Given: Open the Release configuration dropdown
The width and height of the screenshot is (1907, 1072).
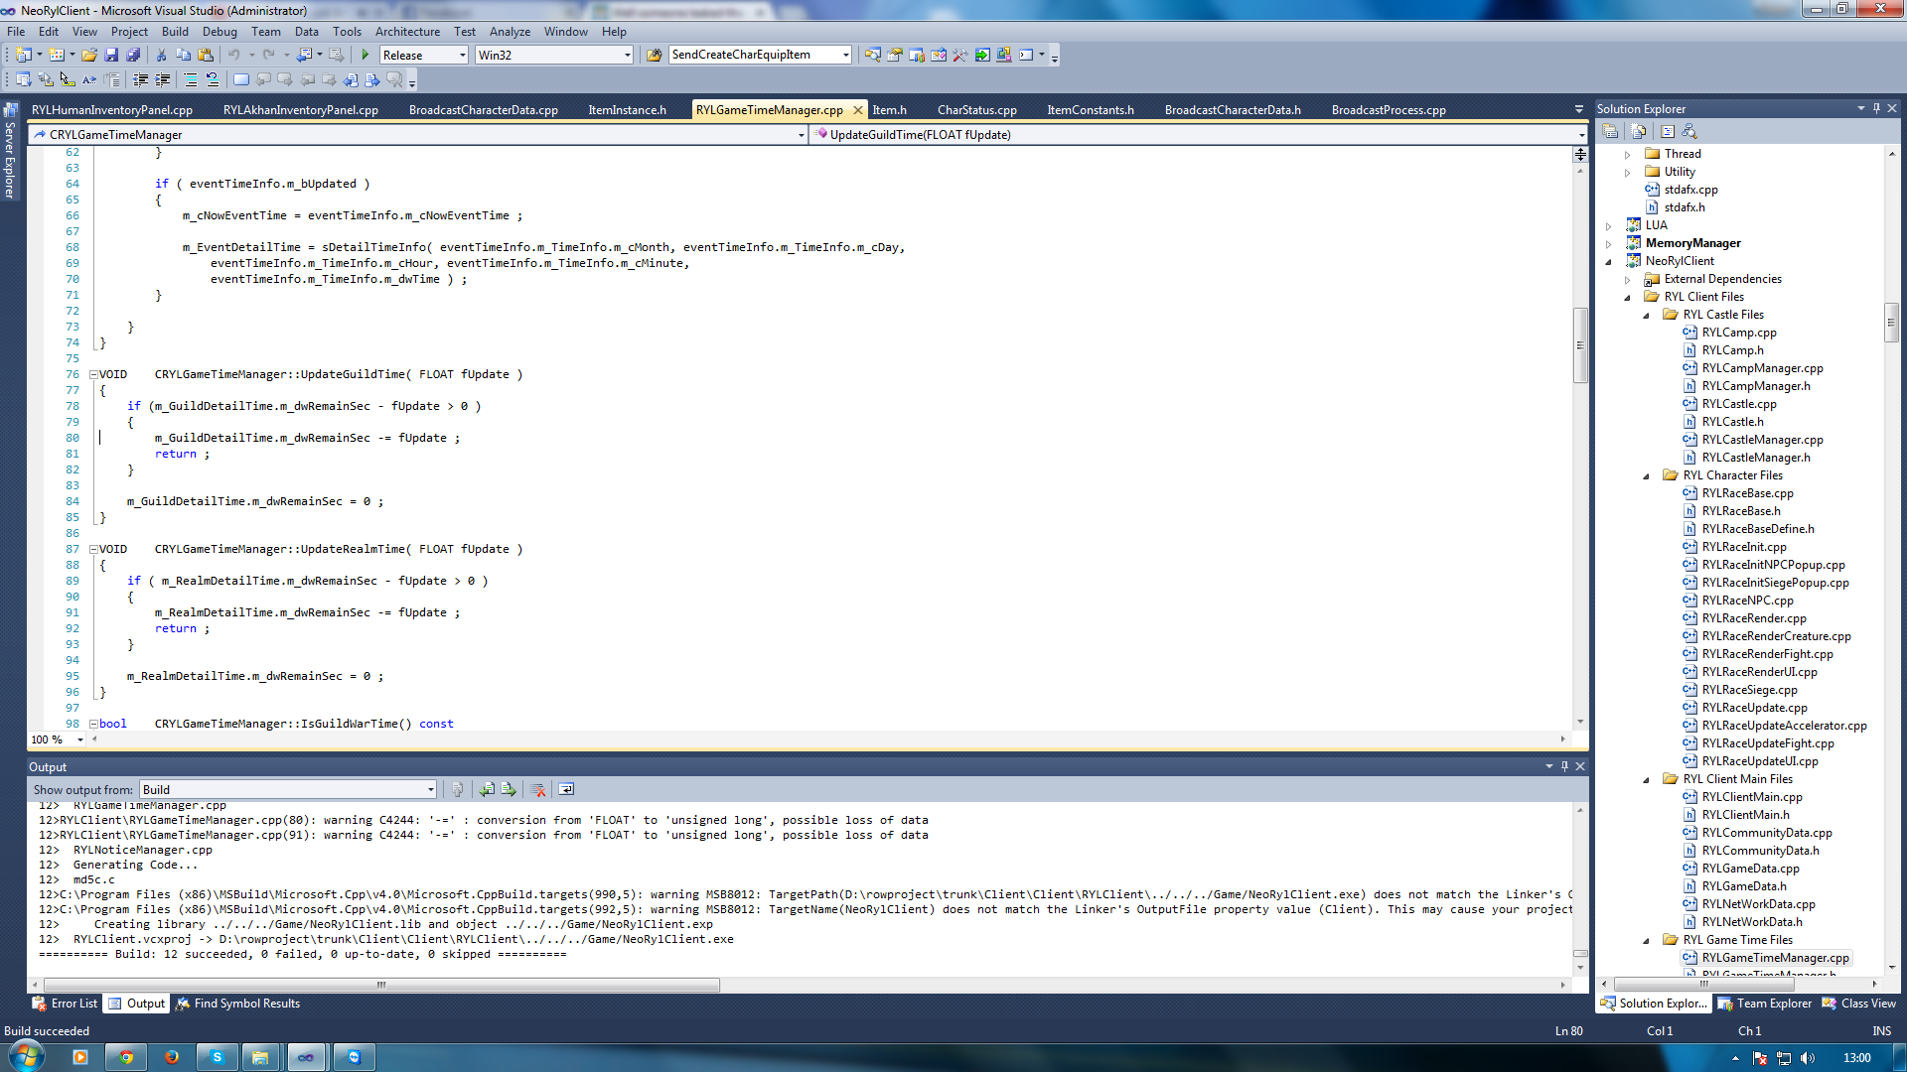Looking at the screenshot, I should (x=463, y=56).
